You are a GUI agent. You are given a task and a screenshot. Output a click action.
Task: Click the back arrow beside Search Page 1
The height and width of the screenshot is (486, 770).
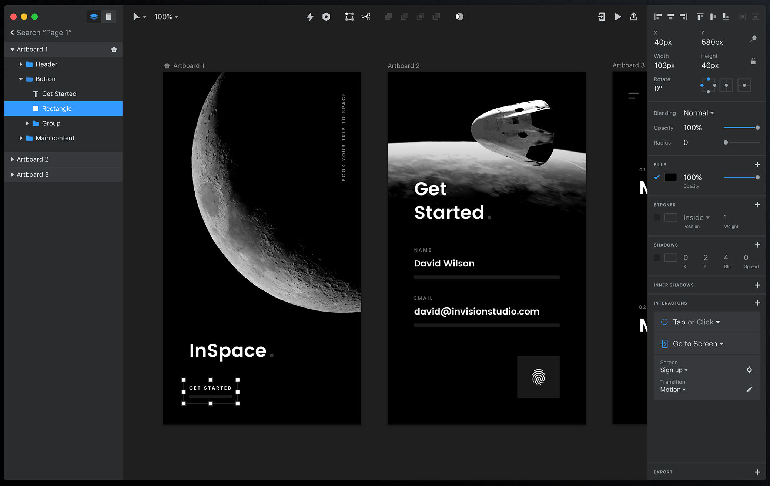click(11, 33)
